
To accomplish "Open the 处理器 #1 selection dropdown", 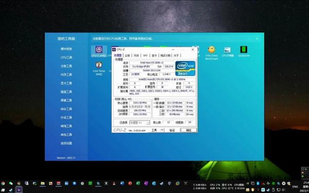I will coord(140,122).
